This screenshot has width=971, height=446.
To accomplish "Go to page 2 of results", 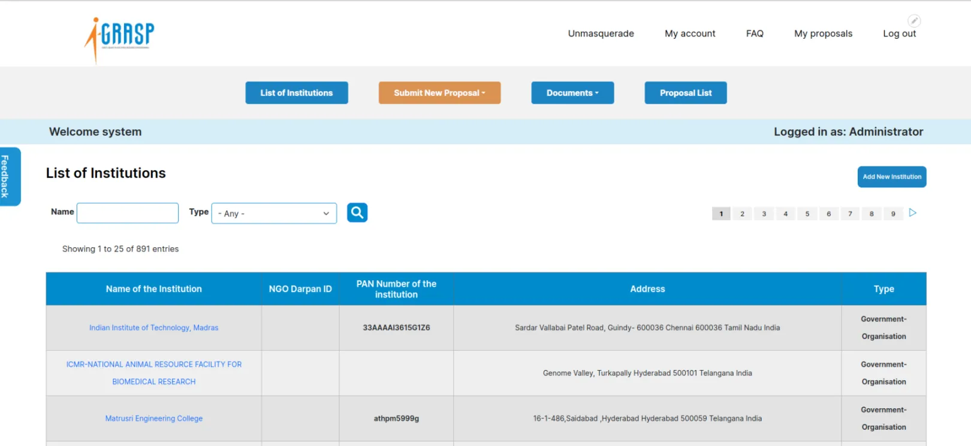I will point(742,214).
